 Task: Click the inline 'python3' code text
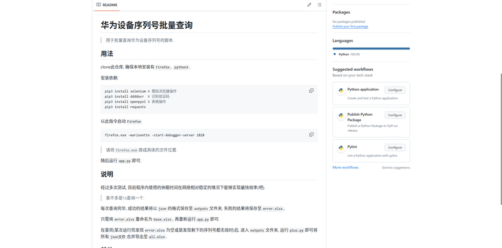coord(181,68)
